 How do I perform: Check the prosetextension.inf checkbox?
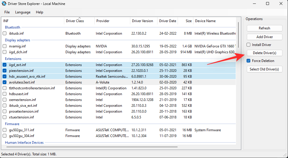(x=5, y=111)
